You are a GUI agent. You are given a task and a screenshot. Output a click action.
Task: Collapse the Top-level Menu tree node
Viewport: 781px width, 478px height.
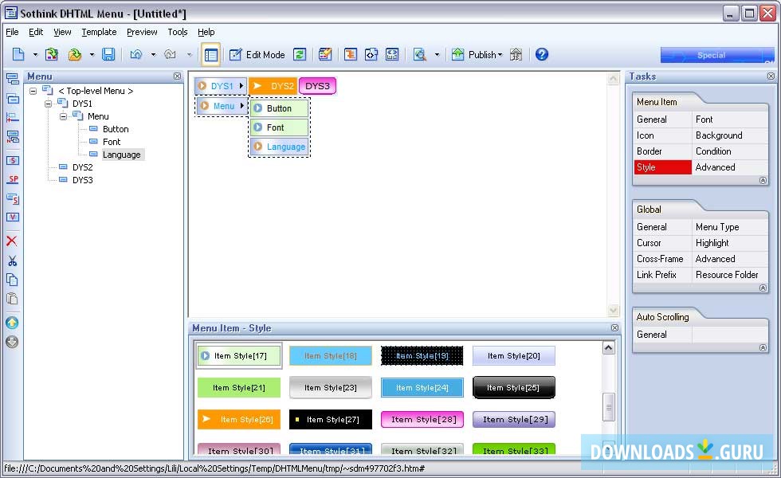pyautogui.click(x=33, y=91)
